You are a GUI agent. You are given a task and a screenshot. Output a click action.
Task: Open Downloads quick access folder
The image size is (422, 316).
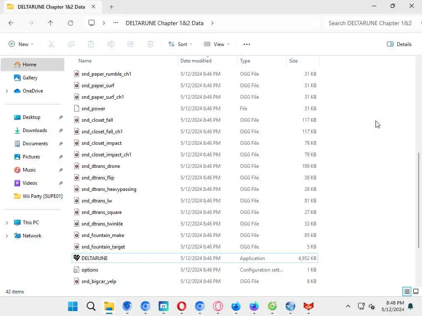point(35,130)
